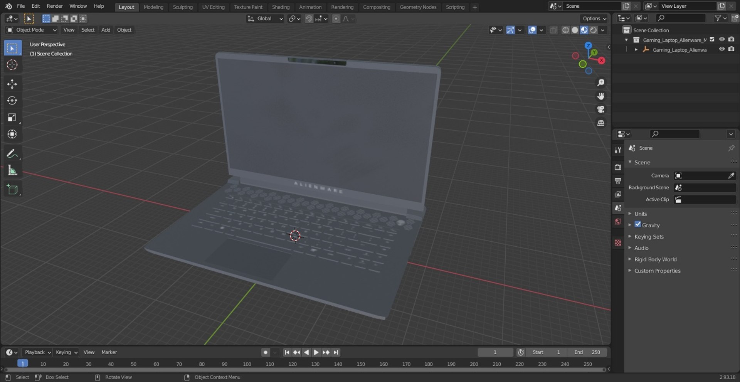Select the Transform tool
Viewport: 740px width, 382px height.
[x=12, y=134]
